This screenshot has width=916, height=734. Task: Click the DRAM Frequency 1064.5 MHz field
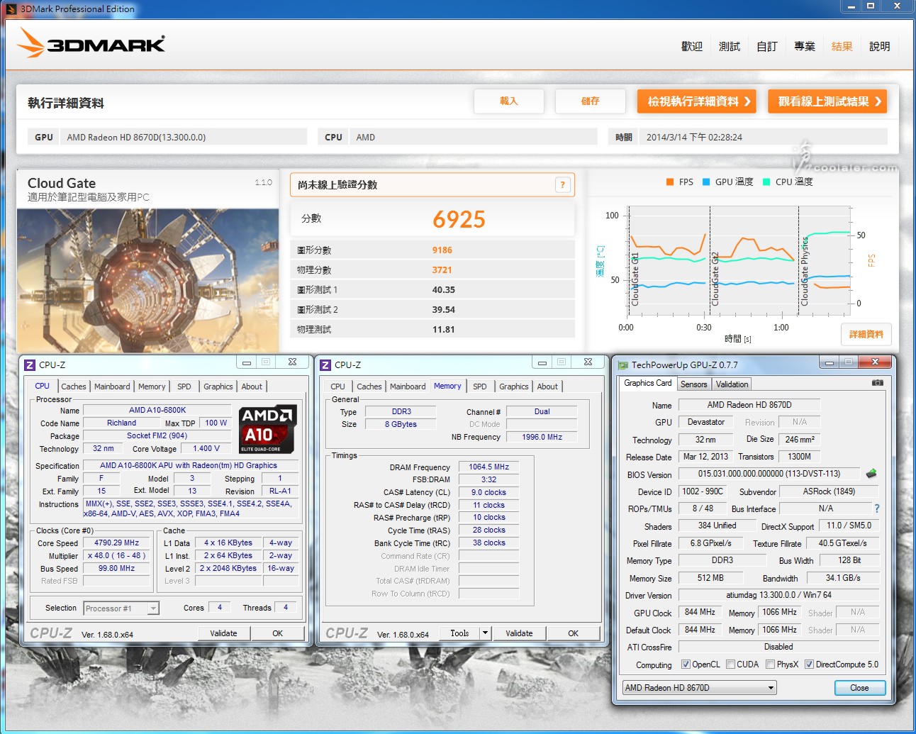tap(489, 467)
